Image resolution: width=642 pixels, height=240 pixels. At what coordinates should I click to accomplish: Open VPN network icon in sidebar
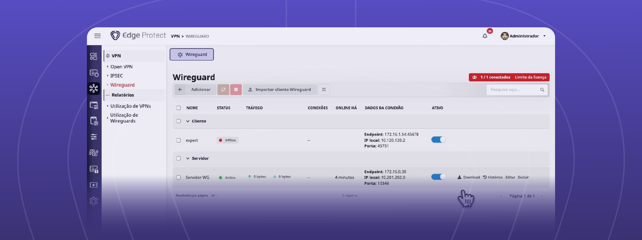(x=94, y=88)
